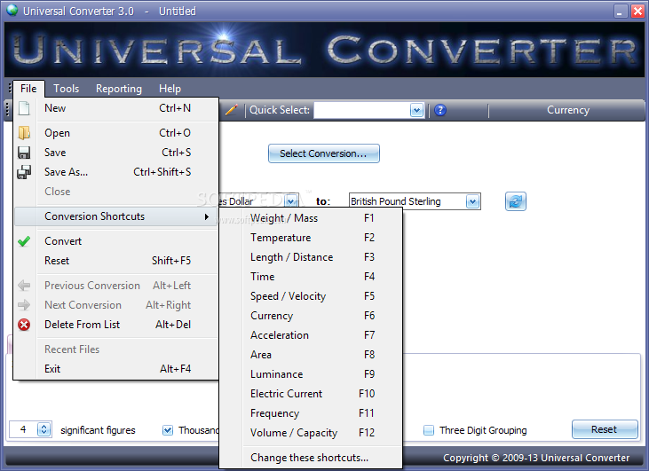Select Length / Distance shortcut

311,257
